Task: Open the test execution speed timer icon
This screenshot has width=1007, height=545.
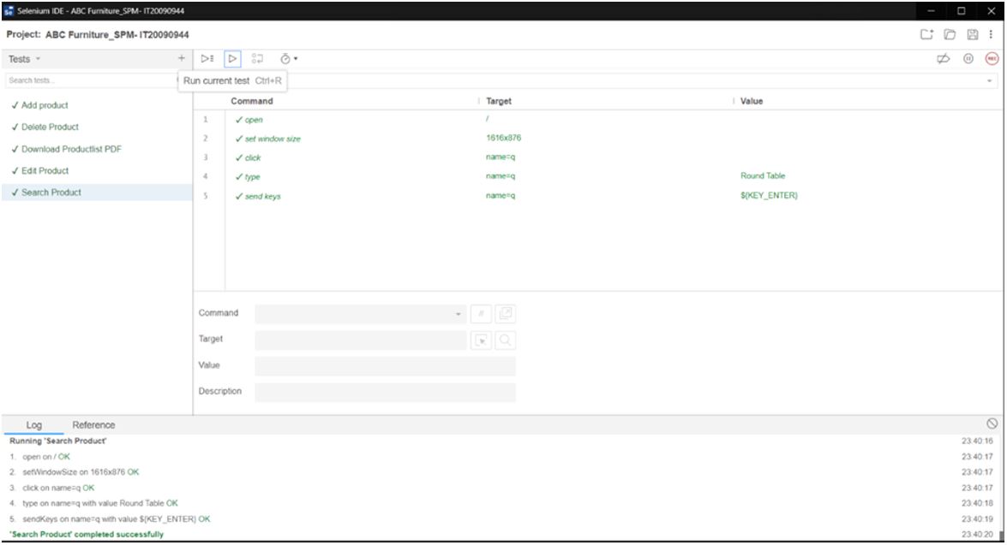Action: click(x=288, y=58)
